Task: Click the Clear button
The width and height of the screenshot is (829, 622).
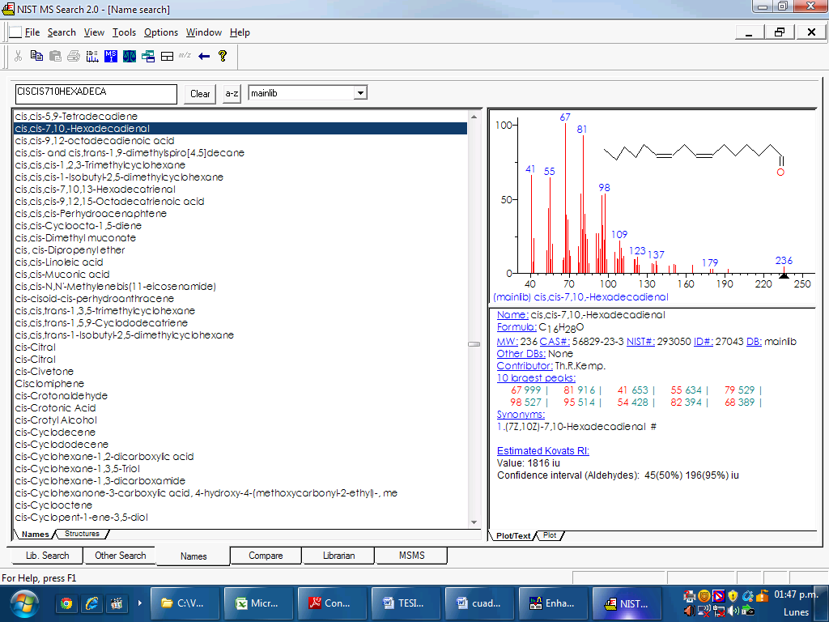Action: (200, 94)
